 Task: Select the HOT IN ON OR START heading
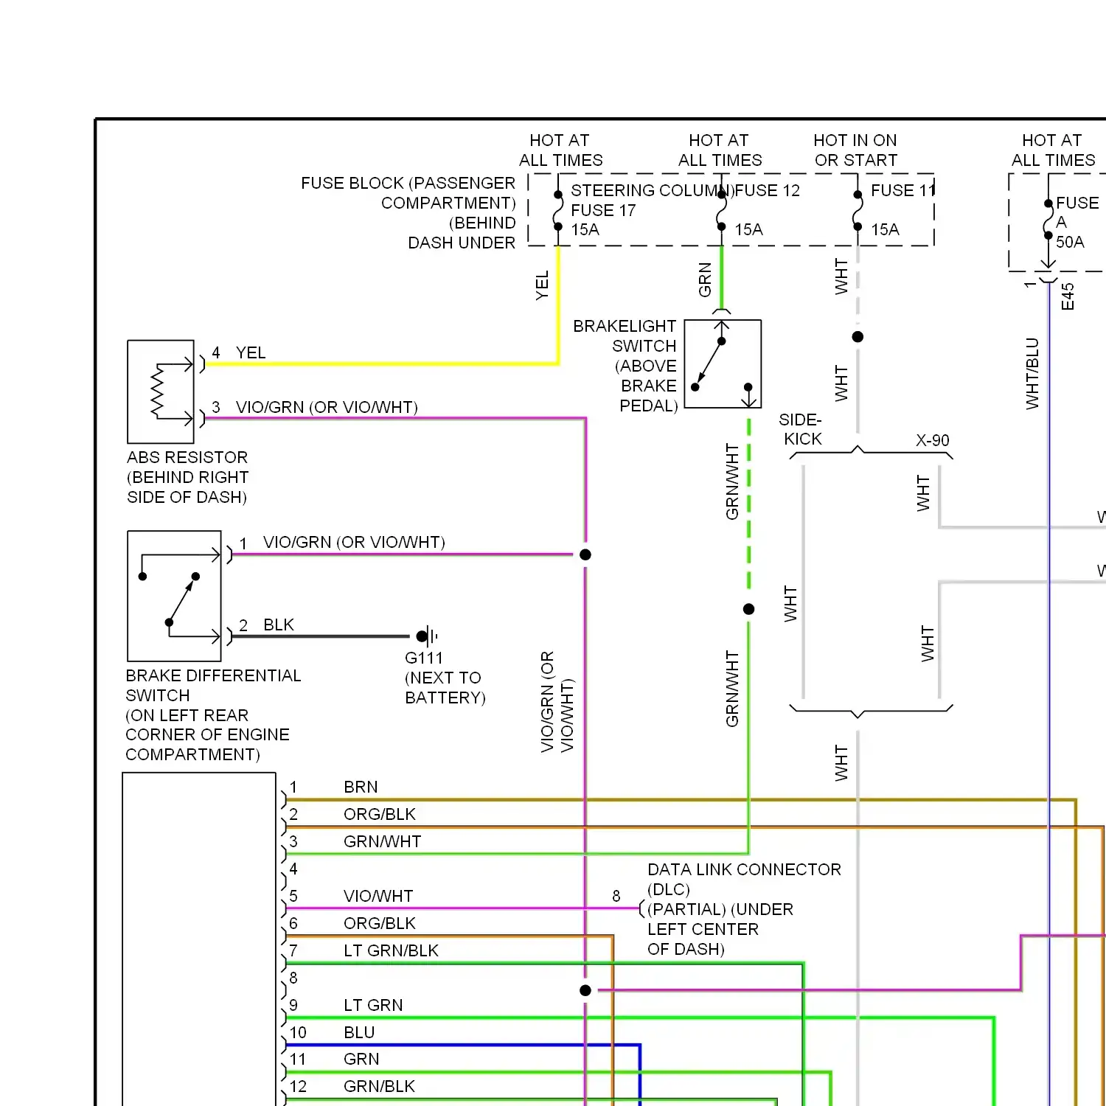click(x=855, y=150)
